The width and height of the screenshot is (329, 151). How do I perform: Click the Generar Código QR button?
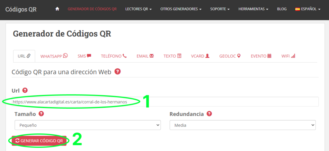39,141
